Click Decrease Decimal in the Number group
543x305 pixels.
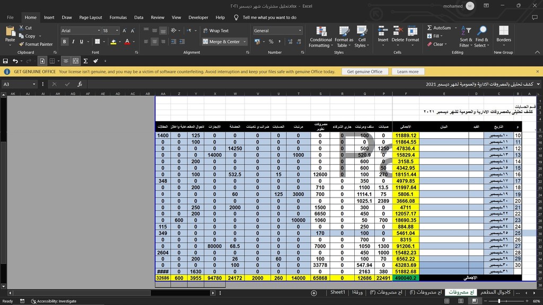299,41
